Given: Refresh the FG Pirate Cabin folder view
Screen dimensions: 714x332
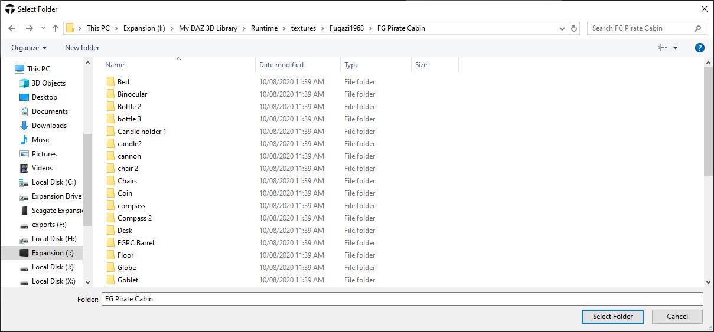Looking at the screenshot, I should tap(574, 28).
